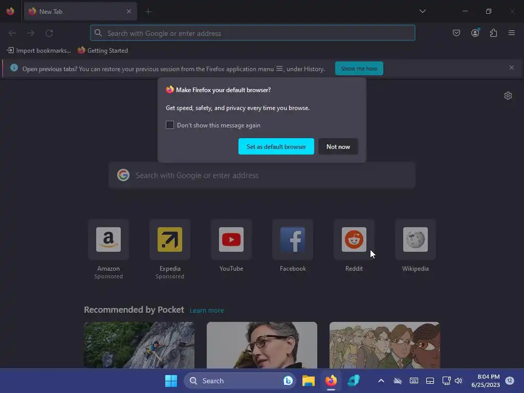This screenshot has width=524, height=393.
Task: Reload the current page
Action: (x=49, y=33)
